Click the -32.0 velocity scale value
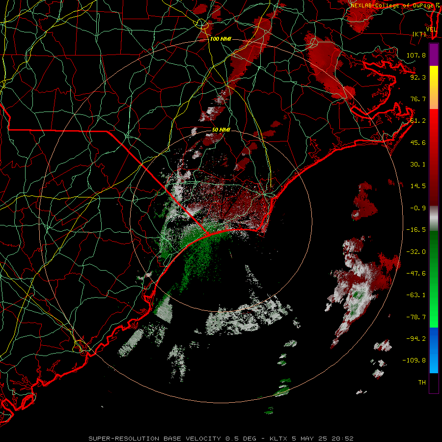 pyautogui.click(x=416, y=252)
